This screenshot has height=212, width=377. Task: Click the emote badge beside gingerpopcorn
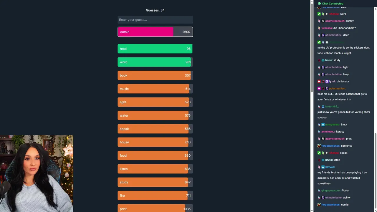pos(319,191)
